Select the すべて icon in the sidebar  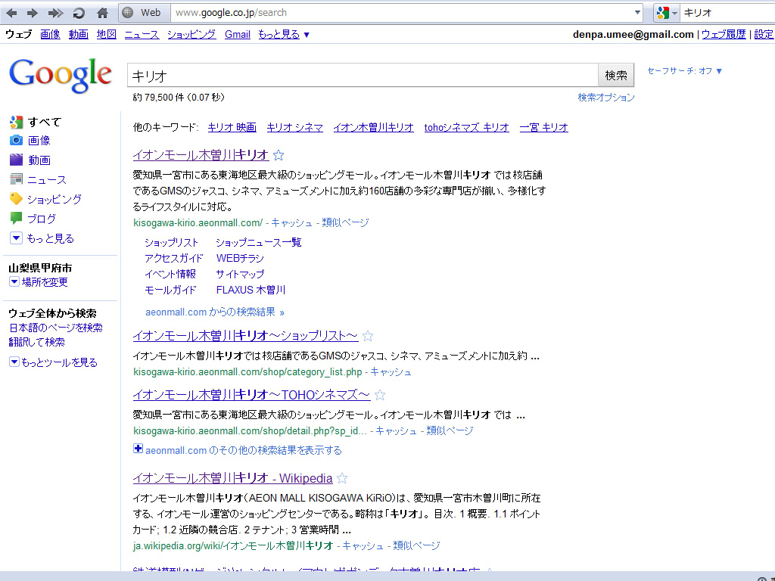[17, 122]
